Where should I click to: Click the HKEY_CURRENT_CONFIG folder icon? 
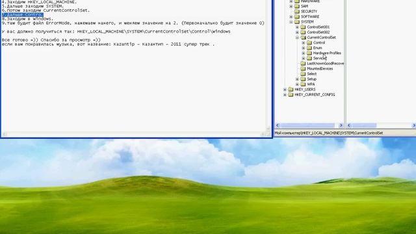click(291, 94)
